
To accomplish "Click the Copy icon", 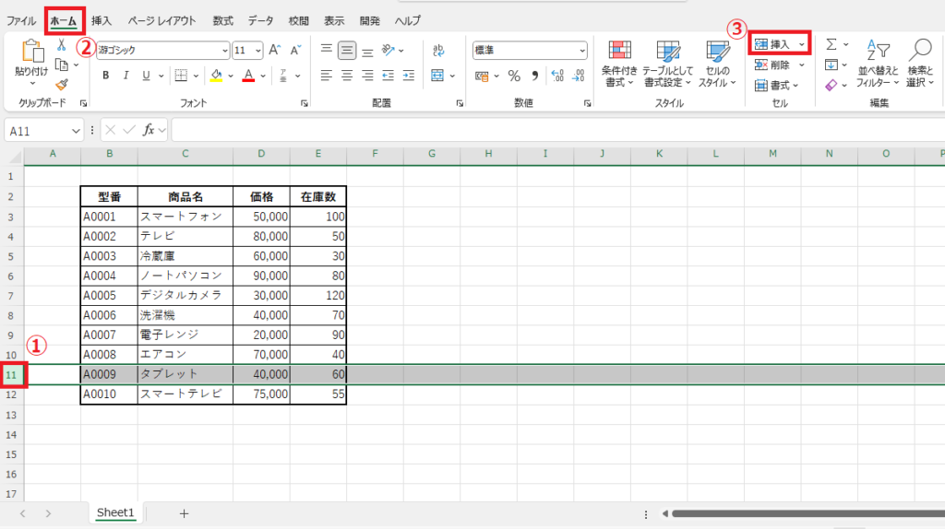I will coord(62,65).
